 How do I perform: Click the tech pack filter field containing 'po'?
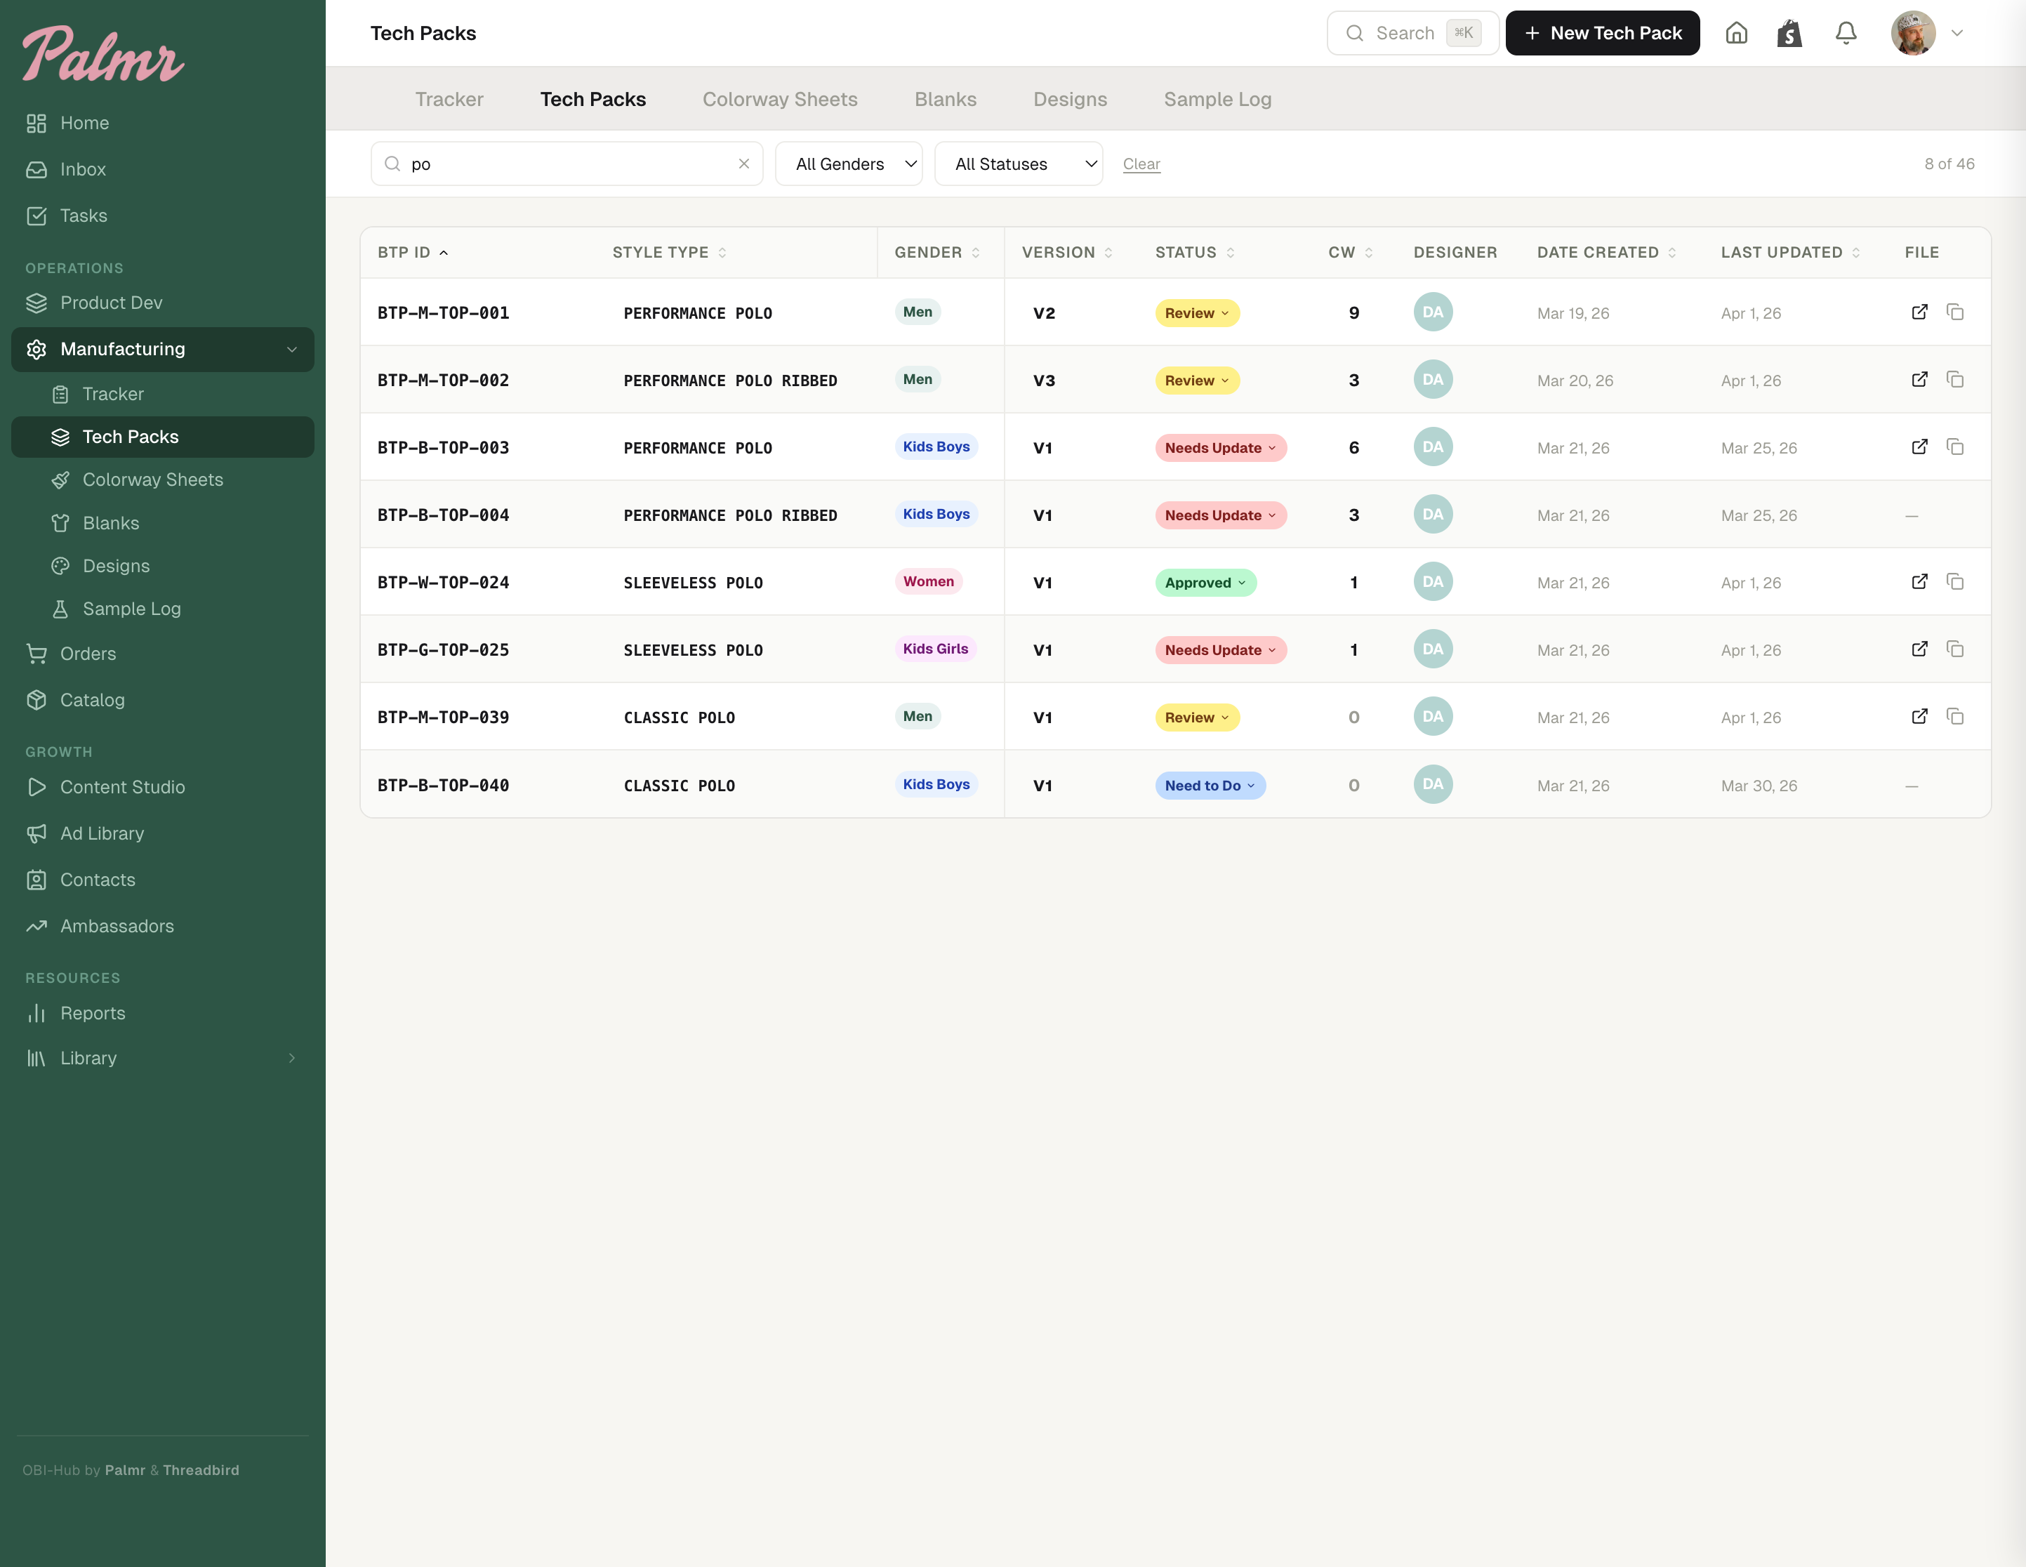pos(567,164)
